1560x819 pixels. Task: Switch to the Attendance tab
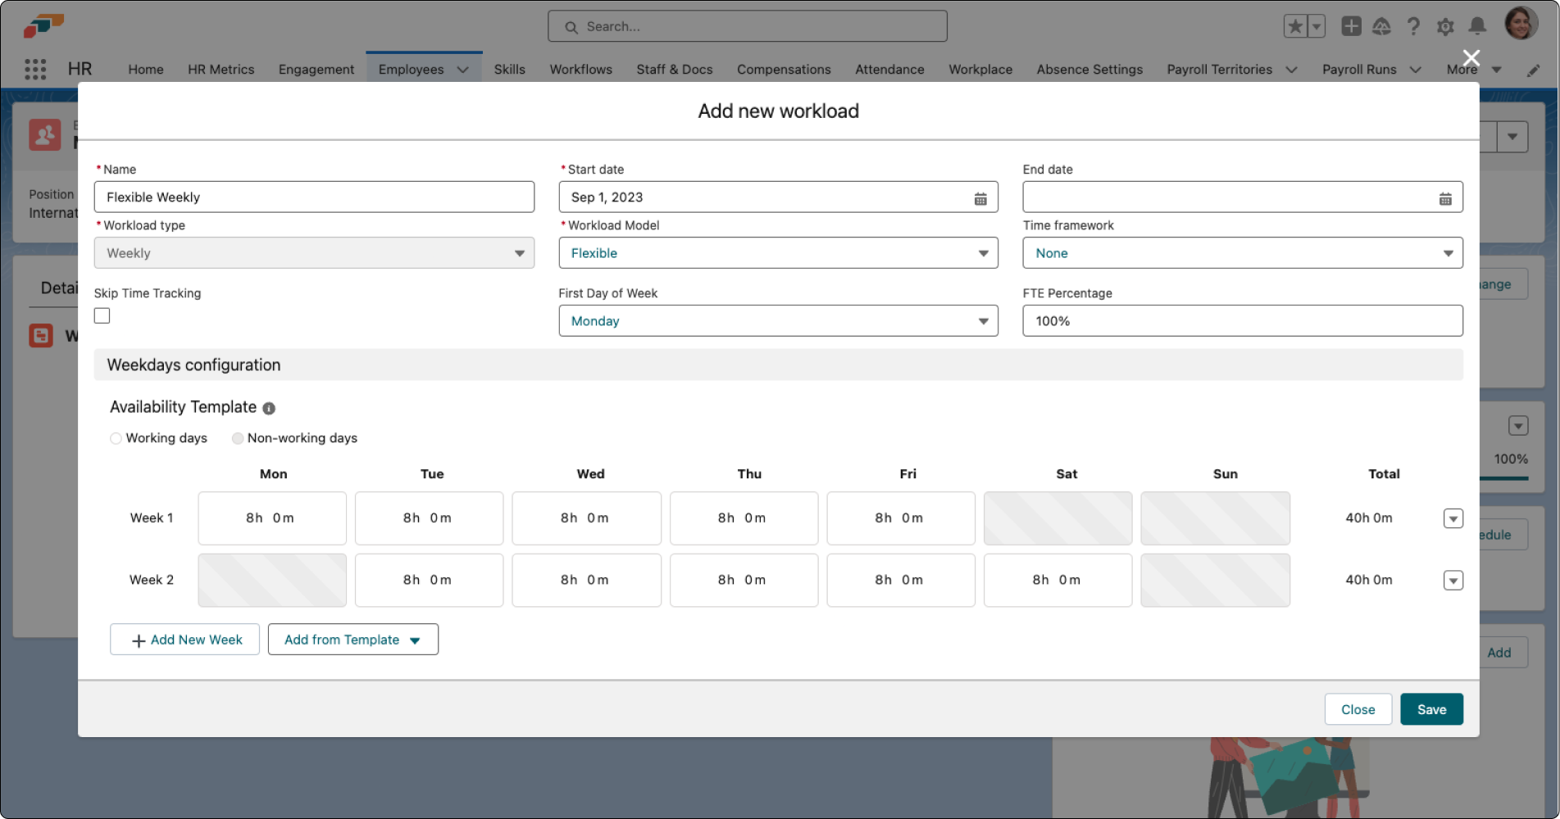889,70
